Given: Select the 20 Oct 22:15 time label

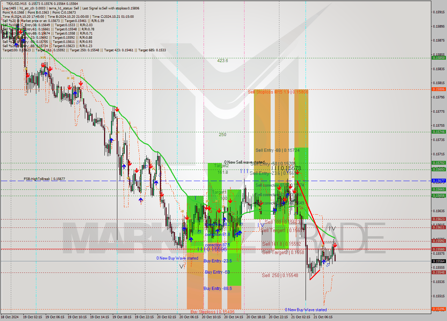Looking at the screenshot, I should (x=278, y=317).
